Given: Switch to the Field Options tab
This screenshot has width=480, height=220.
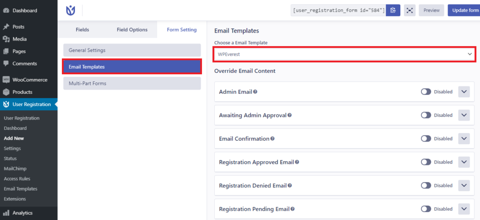Looking at the screenshot, I should pyautogui.click(x=132, y=29).
